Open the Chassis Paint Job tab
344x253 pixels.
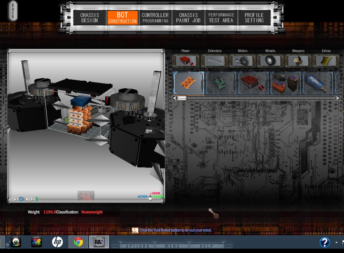(188, 18)
